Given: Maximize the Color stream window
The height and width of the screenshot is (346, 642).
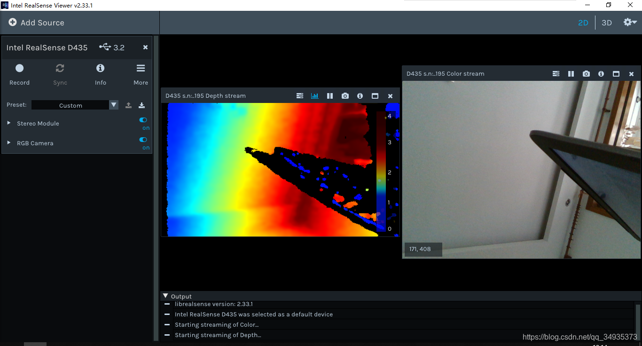Looking at the screenshot, I should click(616, 74).
